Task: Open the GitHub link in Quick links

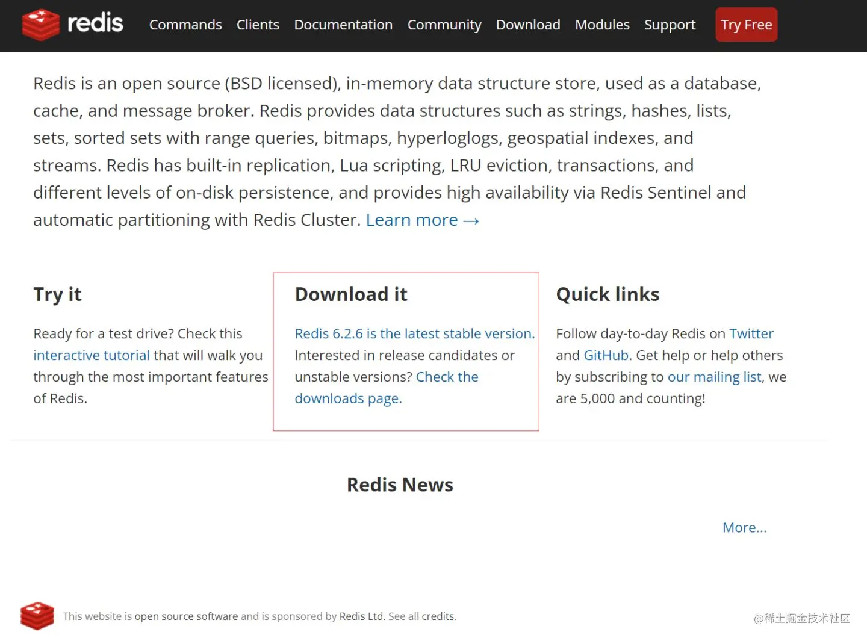Action: click(606, 355)
